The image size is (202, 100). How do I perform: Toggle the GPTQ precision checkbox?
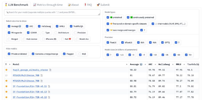click(162, 42)
